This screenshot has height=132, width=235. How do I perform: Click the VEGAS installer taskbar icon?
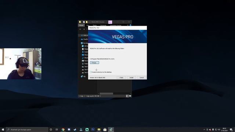pos(111,129)
